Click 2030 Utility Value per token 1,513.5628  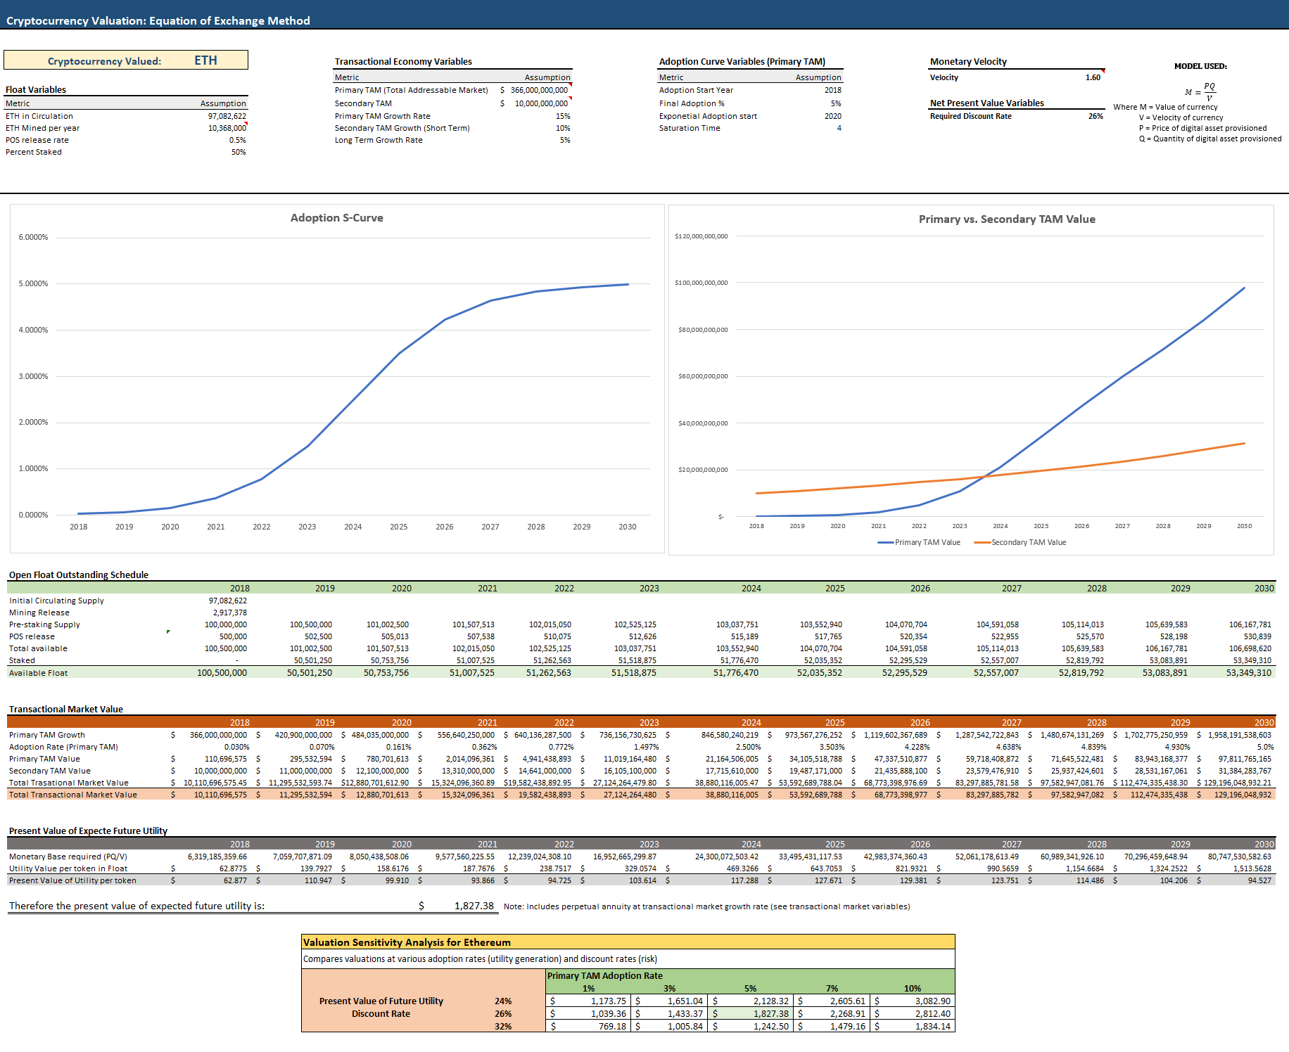coord(1252,868)
